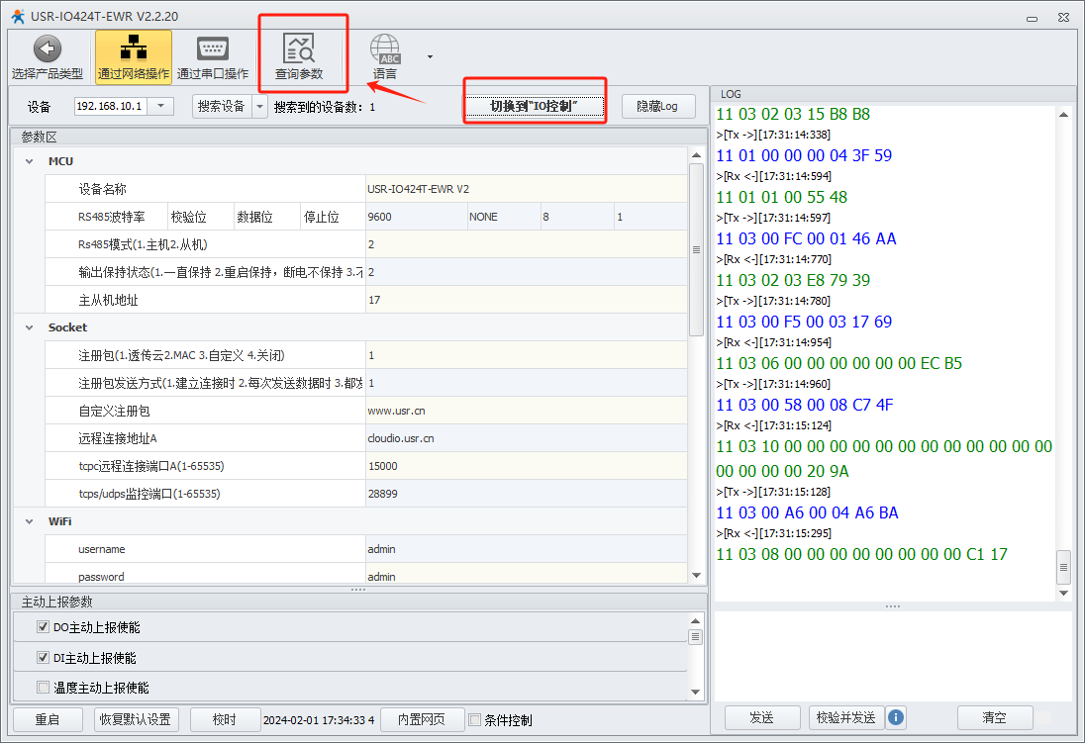Uncheck DO主动上报使能 checkbox
The height and width of the screenshot is (743, 1085).
point(43,627)
